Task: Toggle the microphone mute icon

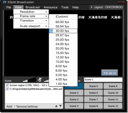Action: [40, 80]
